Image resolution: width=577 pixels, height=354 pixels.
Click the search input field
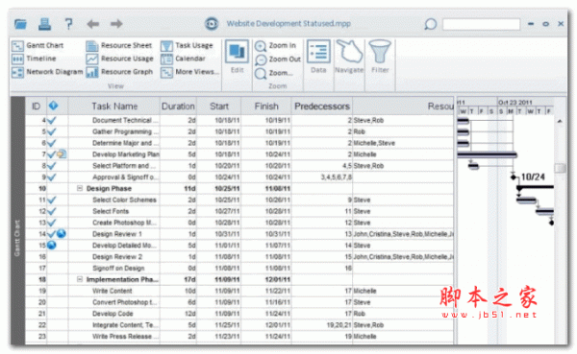[x=482, y=25]
